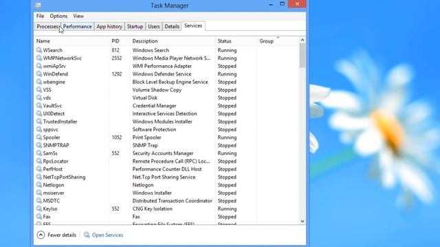Click the MSDTC service icon
Screen dimensions: 440x247
pos(39,201)
